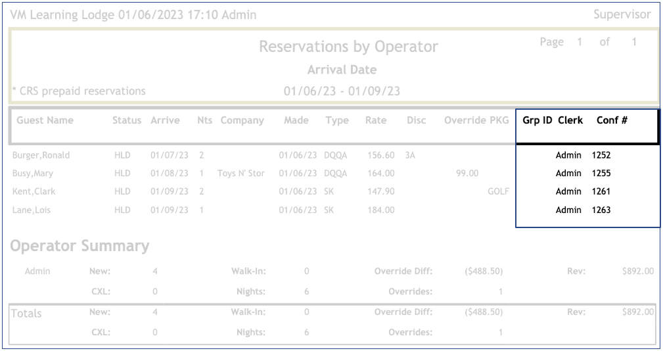Viewport: 663px width, 351px height.
Task: Click the Guest Name column header
Action: pyautogui.click(x=45, y=120)
